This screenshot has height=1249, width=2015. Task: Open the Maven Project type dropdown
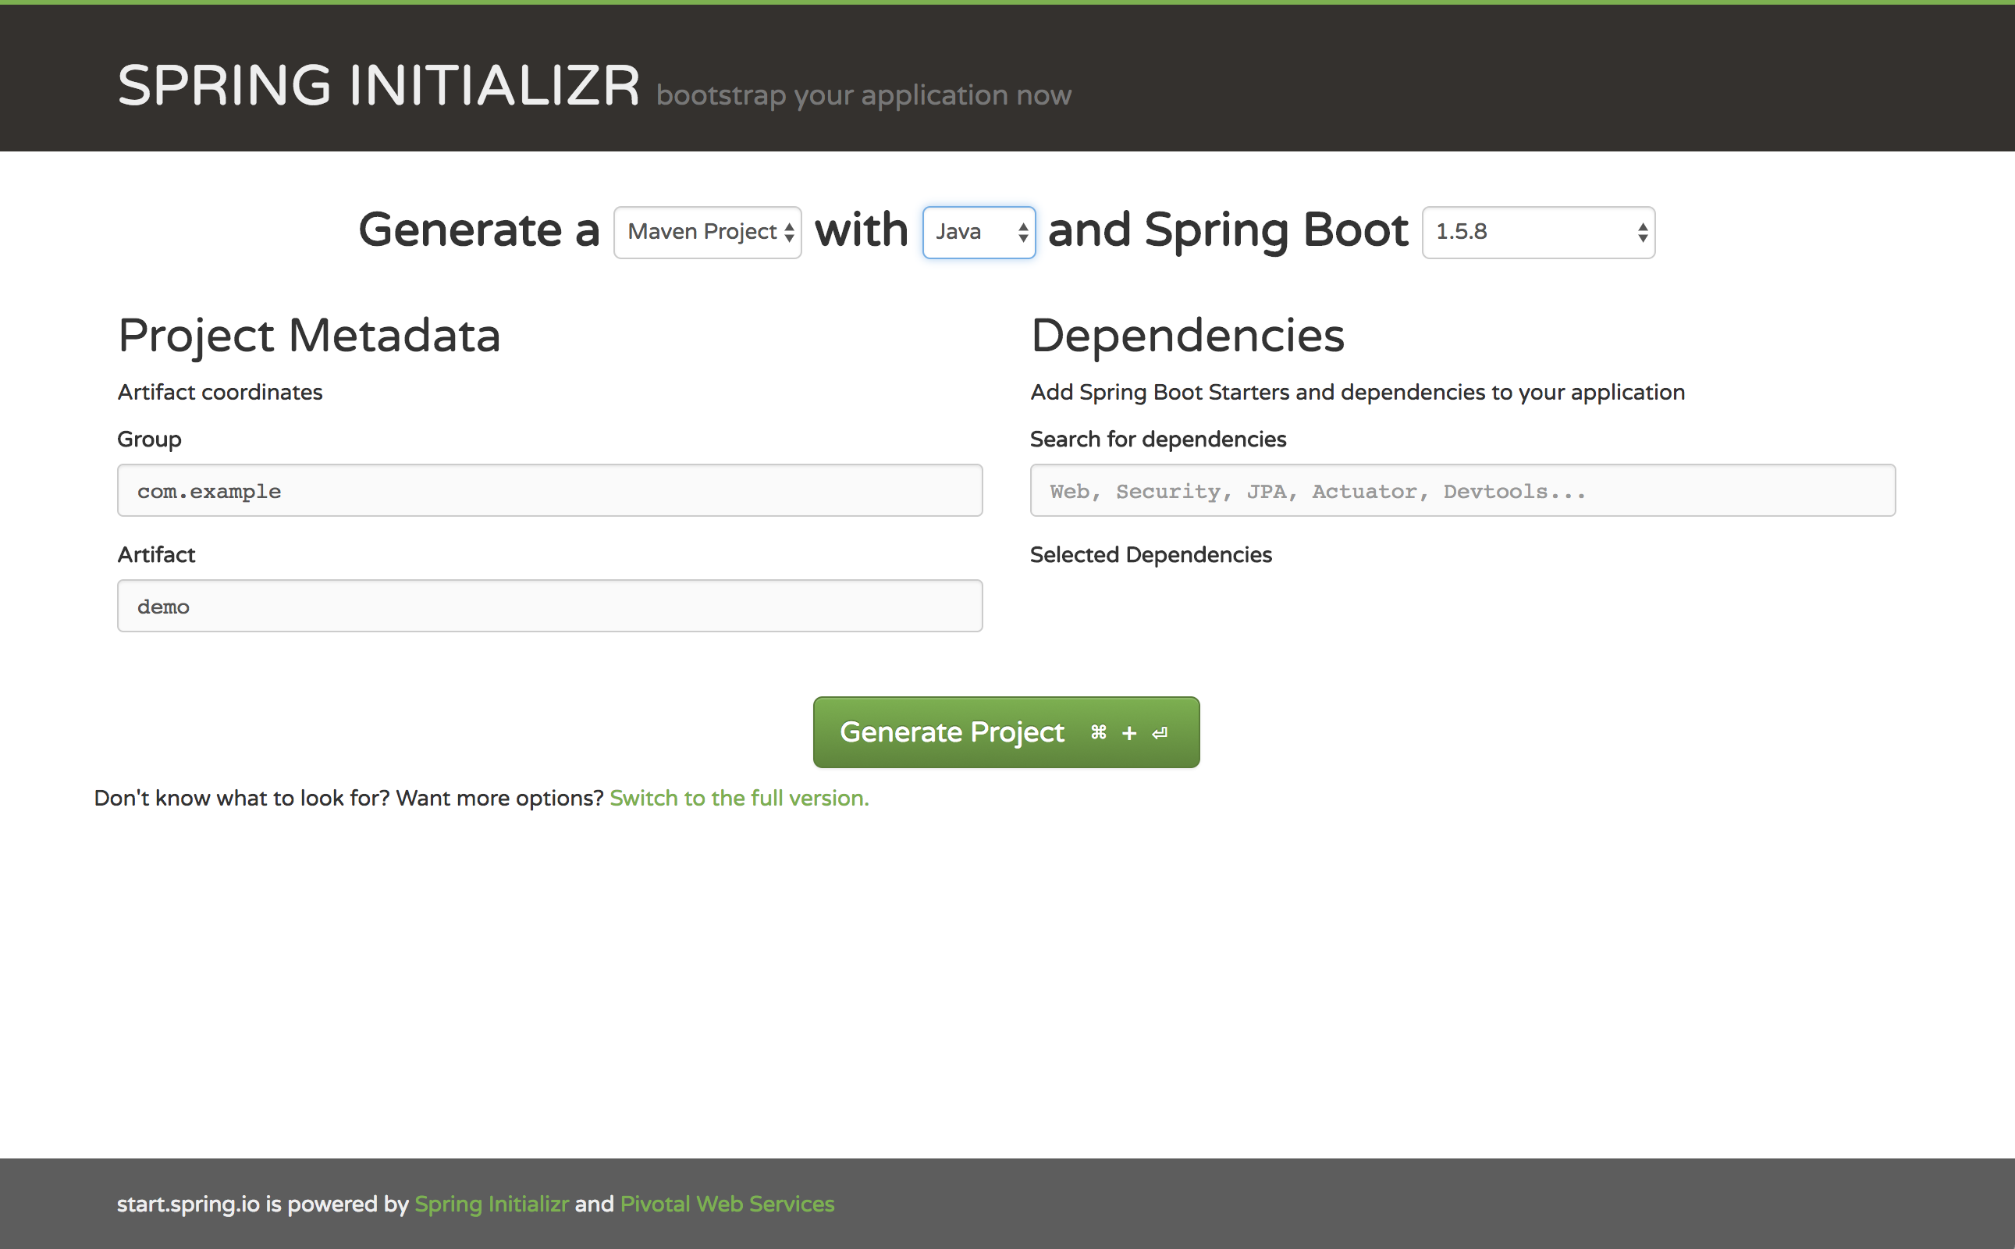pyautogui.click(x=707, y=232)
